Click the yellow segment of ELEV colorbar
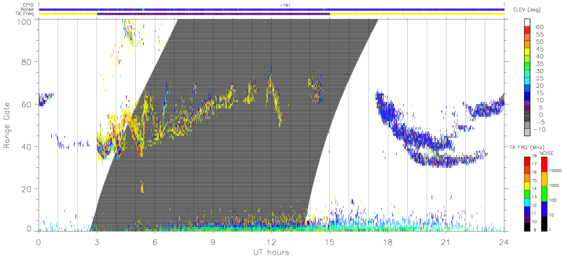The image size is (567, 262). point(528,52)
